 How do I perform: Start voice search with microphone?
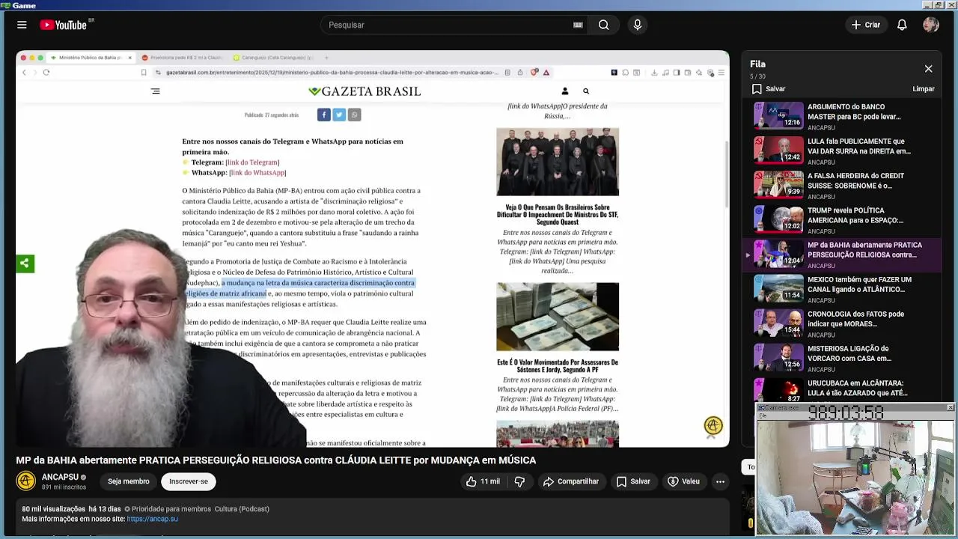637,25
